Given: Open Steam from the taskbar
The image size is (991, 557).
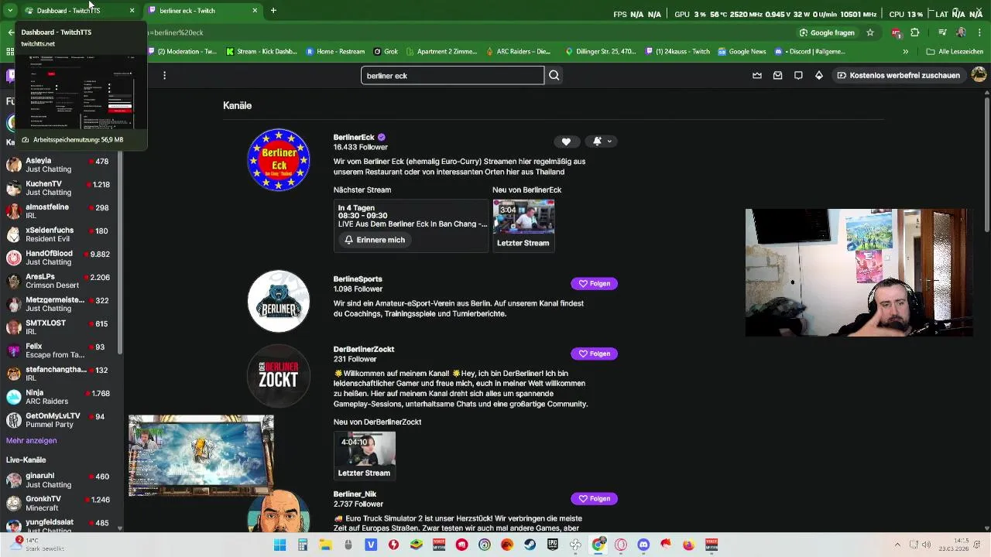Looking at the screenshot, I should click(x=530, y=545).
